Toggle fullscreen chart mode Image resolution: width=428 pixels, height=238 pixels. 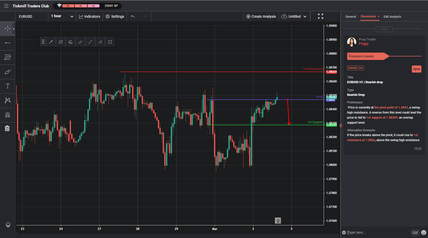[320, 16]
